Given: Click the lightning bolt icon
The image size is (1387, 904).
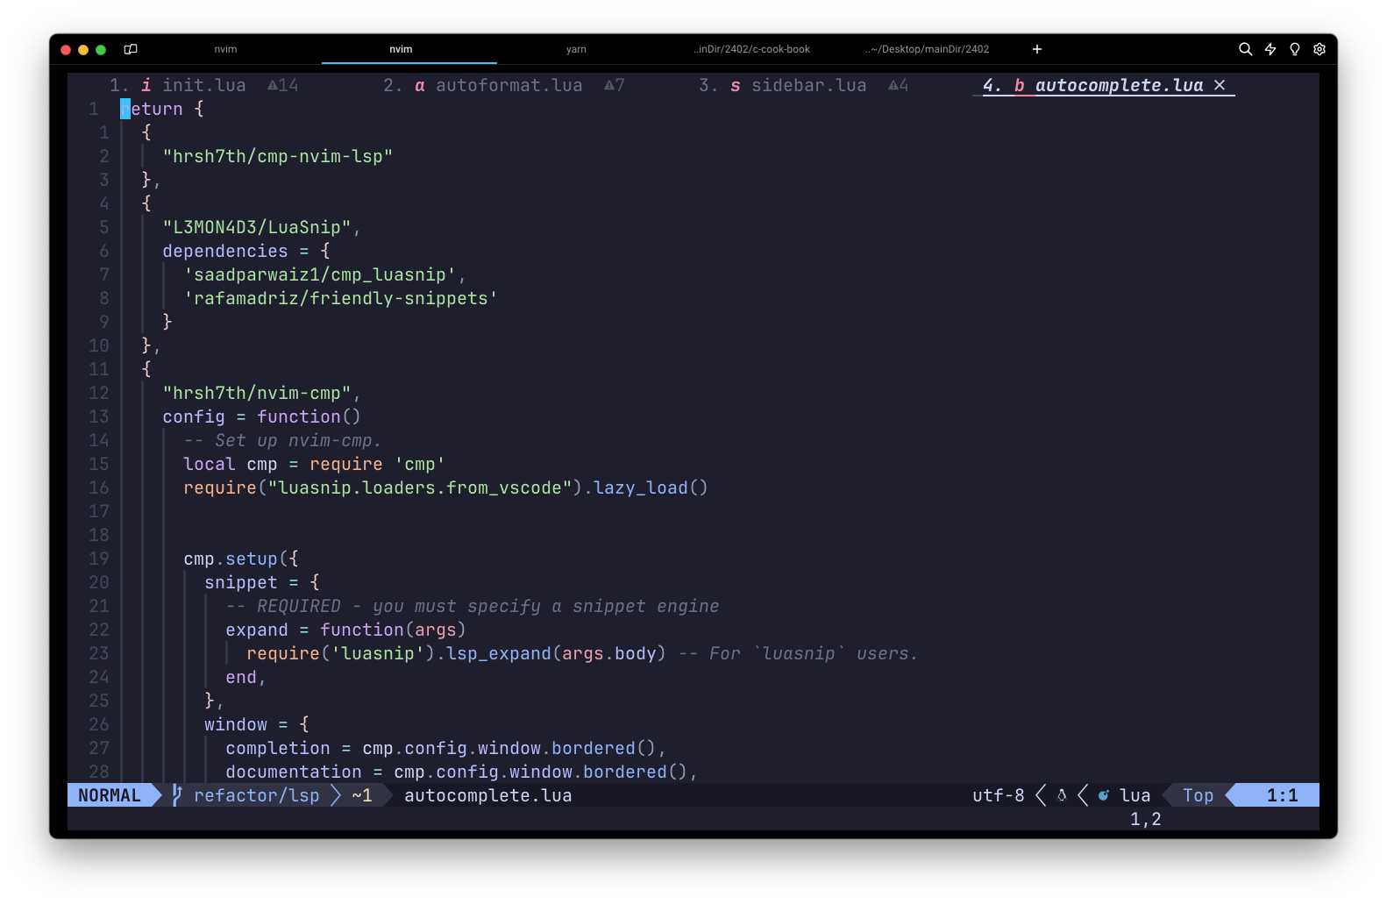Looking at the screenshot, I should coord(1270,49).
